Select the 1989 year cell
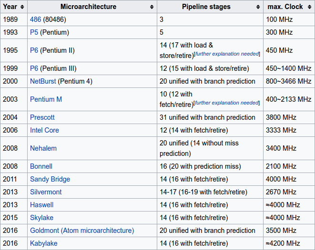 tap(14, 19)
